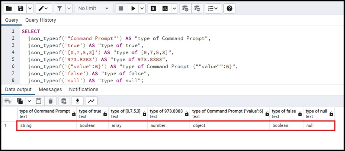Switch to the Notifications tab
This screenshot has height=151, width=345.
[84, 90]
